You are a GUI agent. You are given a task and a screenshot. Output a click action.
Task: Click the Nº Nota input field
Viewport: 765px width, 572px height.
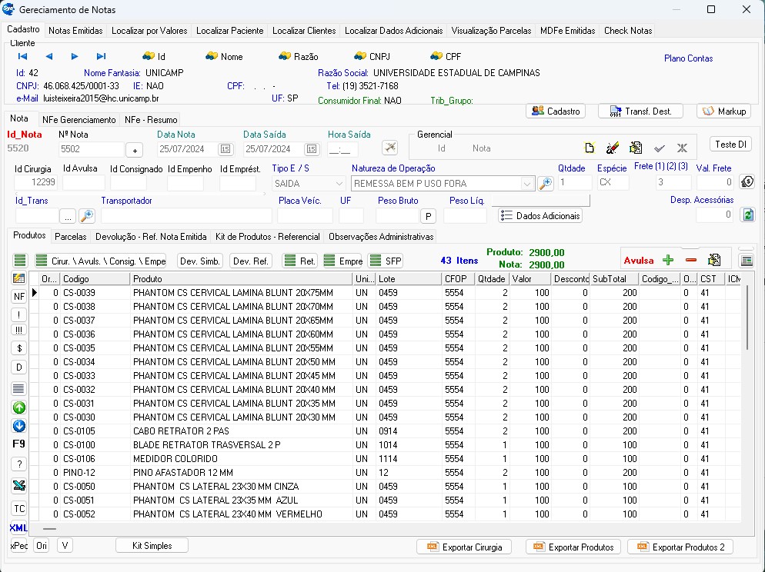point(91,149)
